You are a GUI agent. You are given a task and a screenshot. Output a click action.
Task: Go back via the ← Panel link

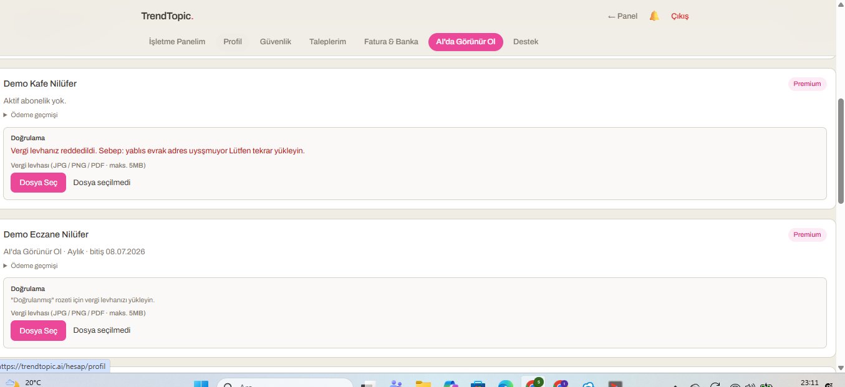pyautogui.click(x=622, y=16)
